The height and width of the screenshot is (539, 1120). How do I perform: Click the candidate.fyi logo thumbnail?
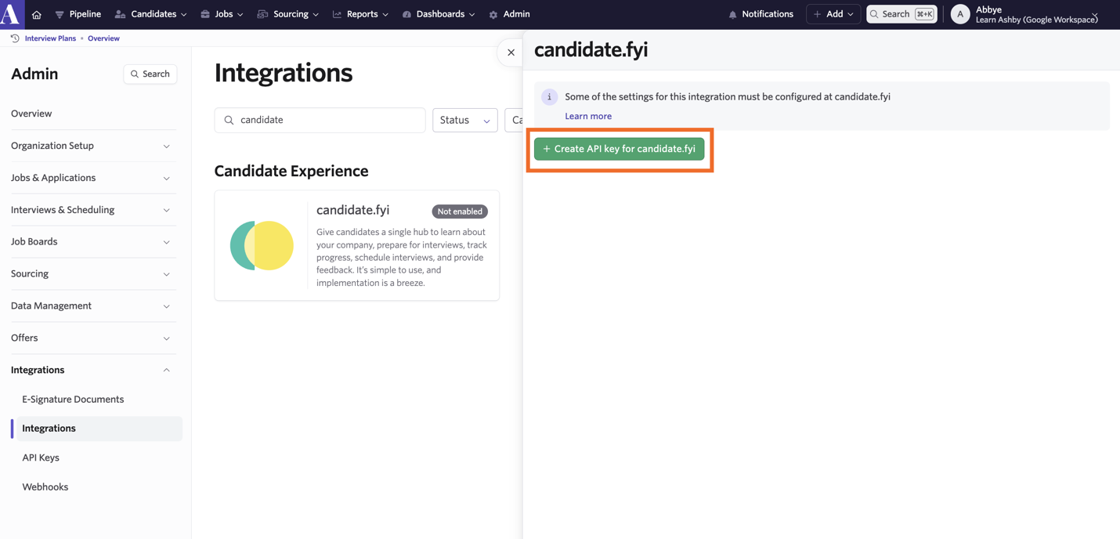pyautogui.click(x=262, y=245)
